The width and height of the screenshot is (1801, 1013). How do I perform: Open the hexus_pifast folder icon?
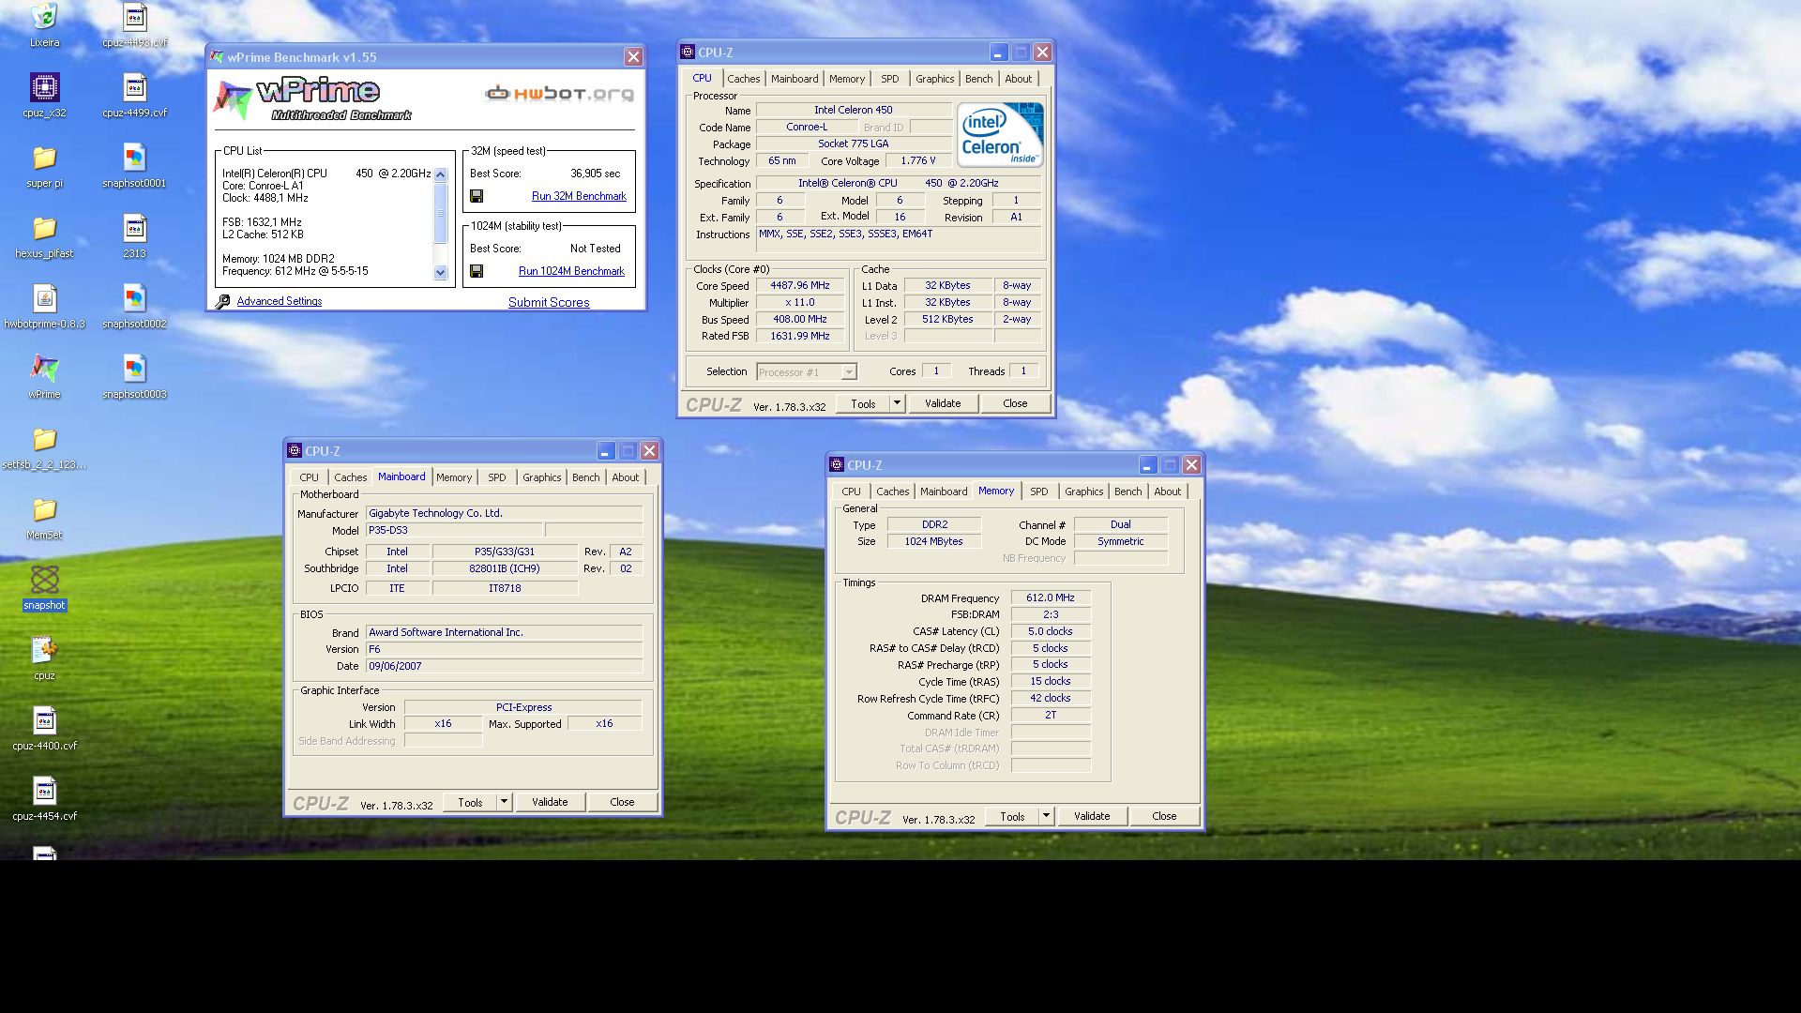[x=44, y=228]
